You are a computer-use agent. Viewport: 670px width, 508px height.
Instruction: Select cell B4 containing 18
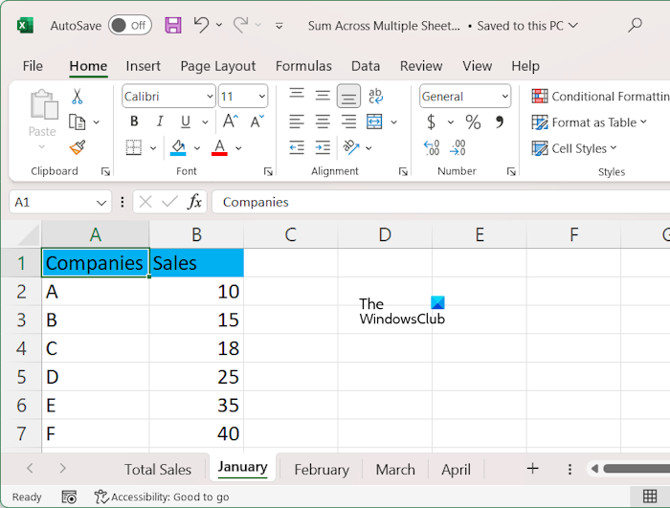tap(196, 348)
